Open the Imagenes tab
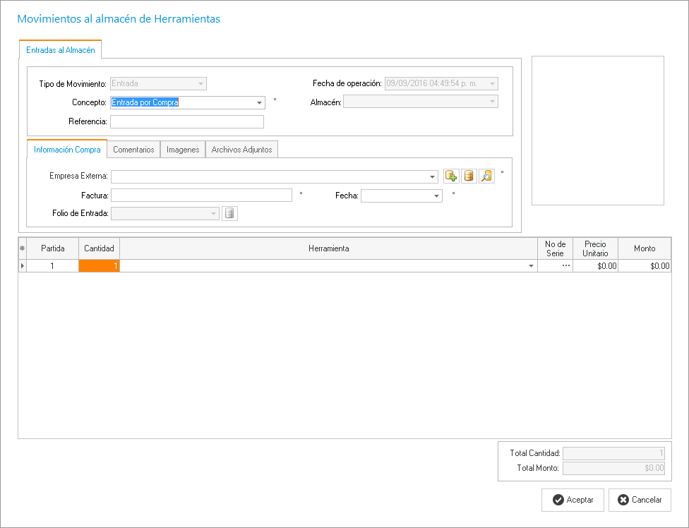Viewport: 689px width, 528px height. click(183, 150)
